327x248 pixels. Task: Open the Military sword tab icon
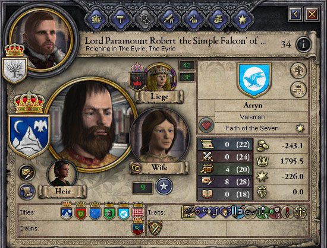pos(169,20)
